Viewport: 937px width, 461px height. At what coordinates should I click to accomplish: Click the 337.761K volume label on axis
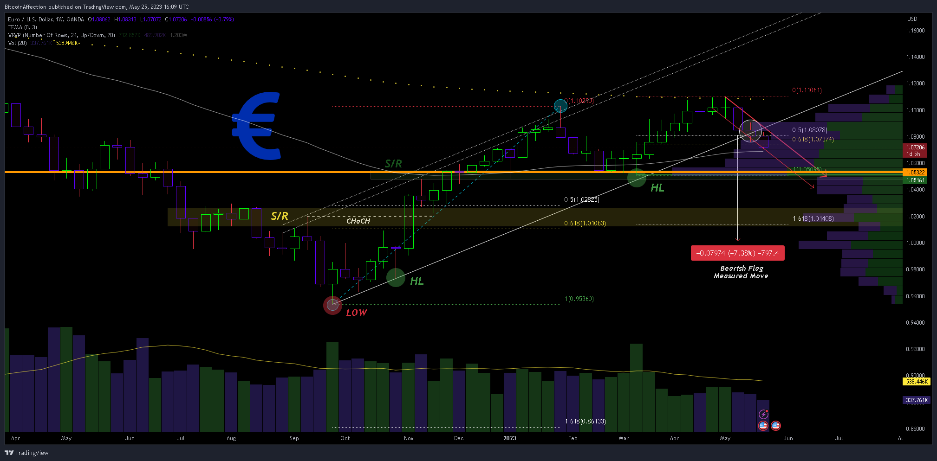[917, 400]
